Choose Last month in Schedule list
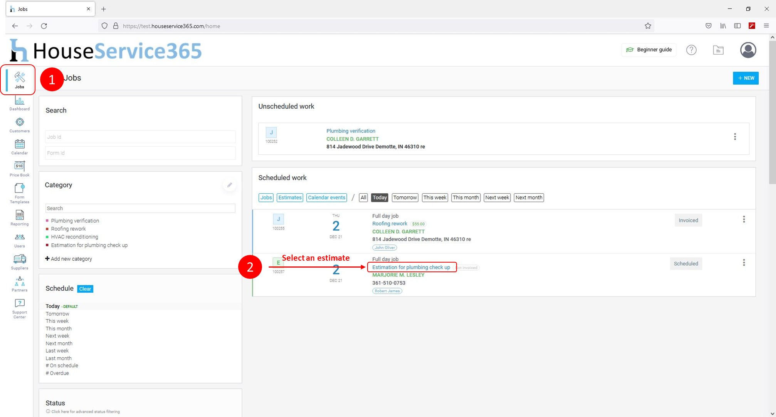The width and height of the screenshot is (776, 417). point(59,358)
